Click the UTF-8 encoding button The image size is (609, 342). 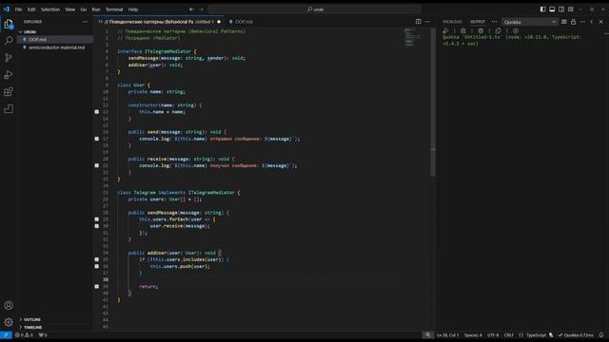[x=493, y=335]
